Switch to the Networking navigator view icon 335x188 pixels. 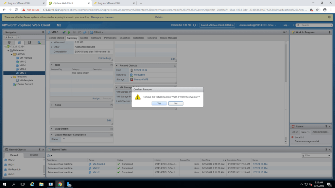39,42
